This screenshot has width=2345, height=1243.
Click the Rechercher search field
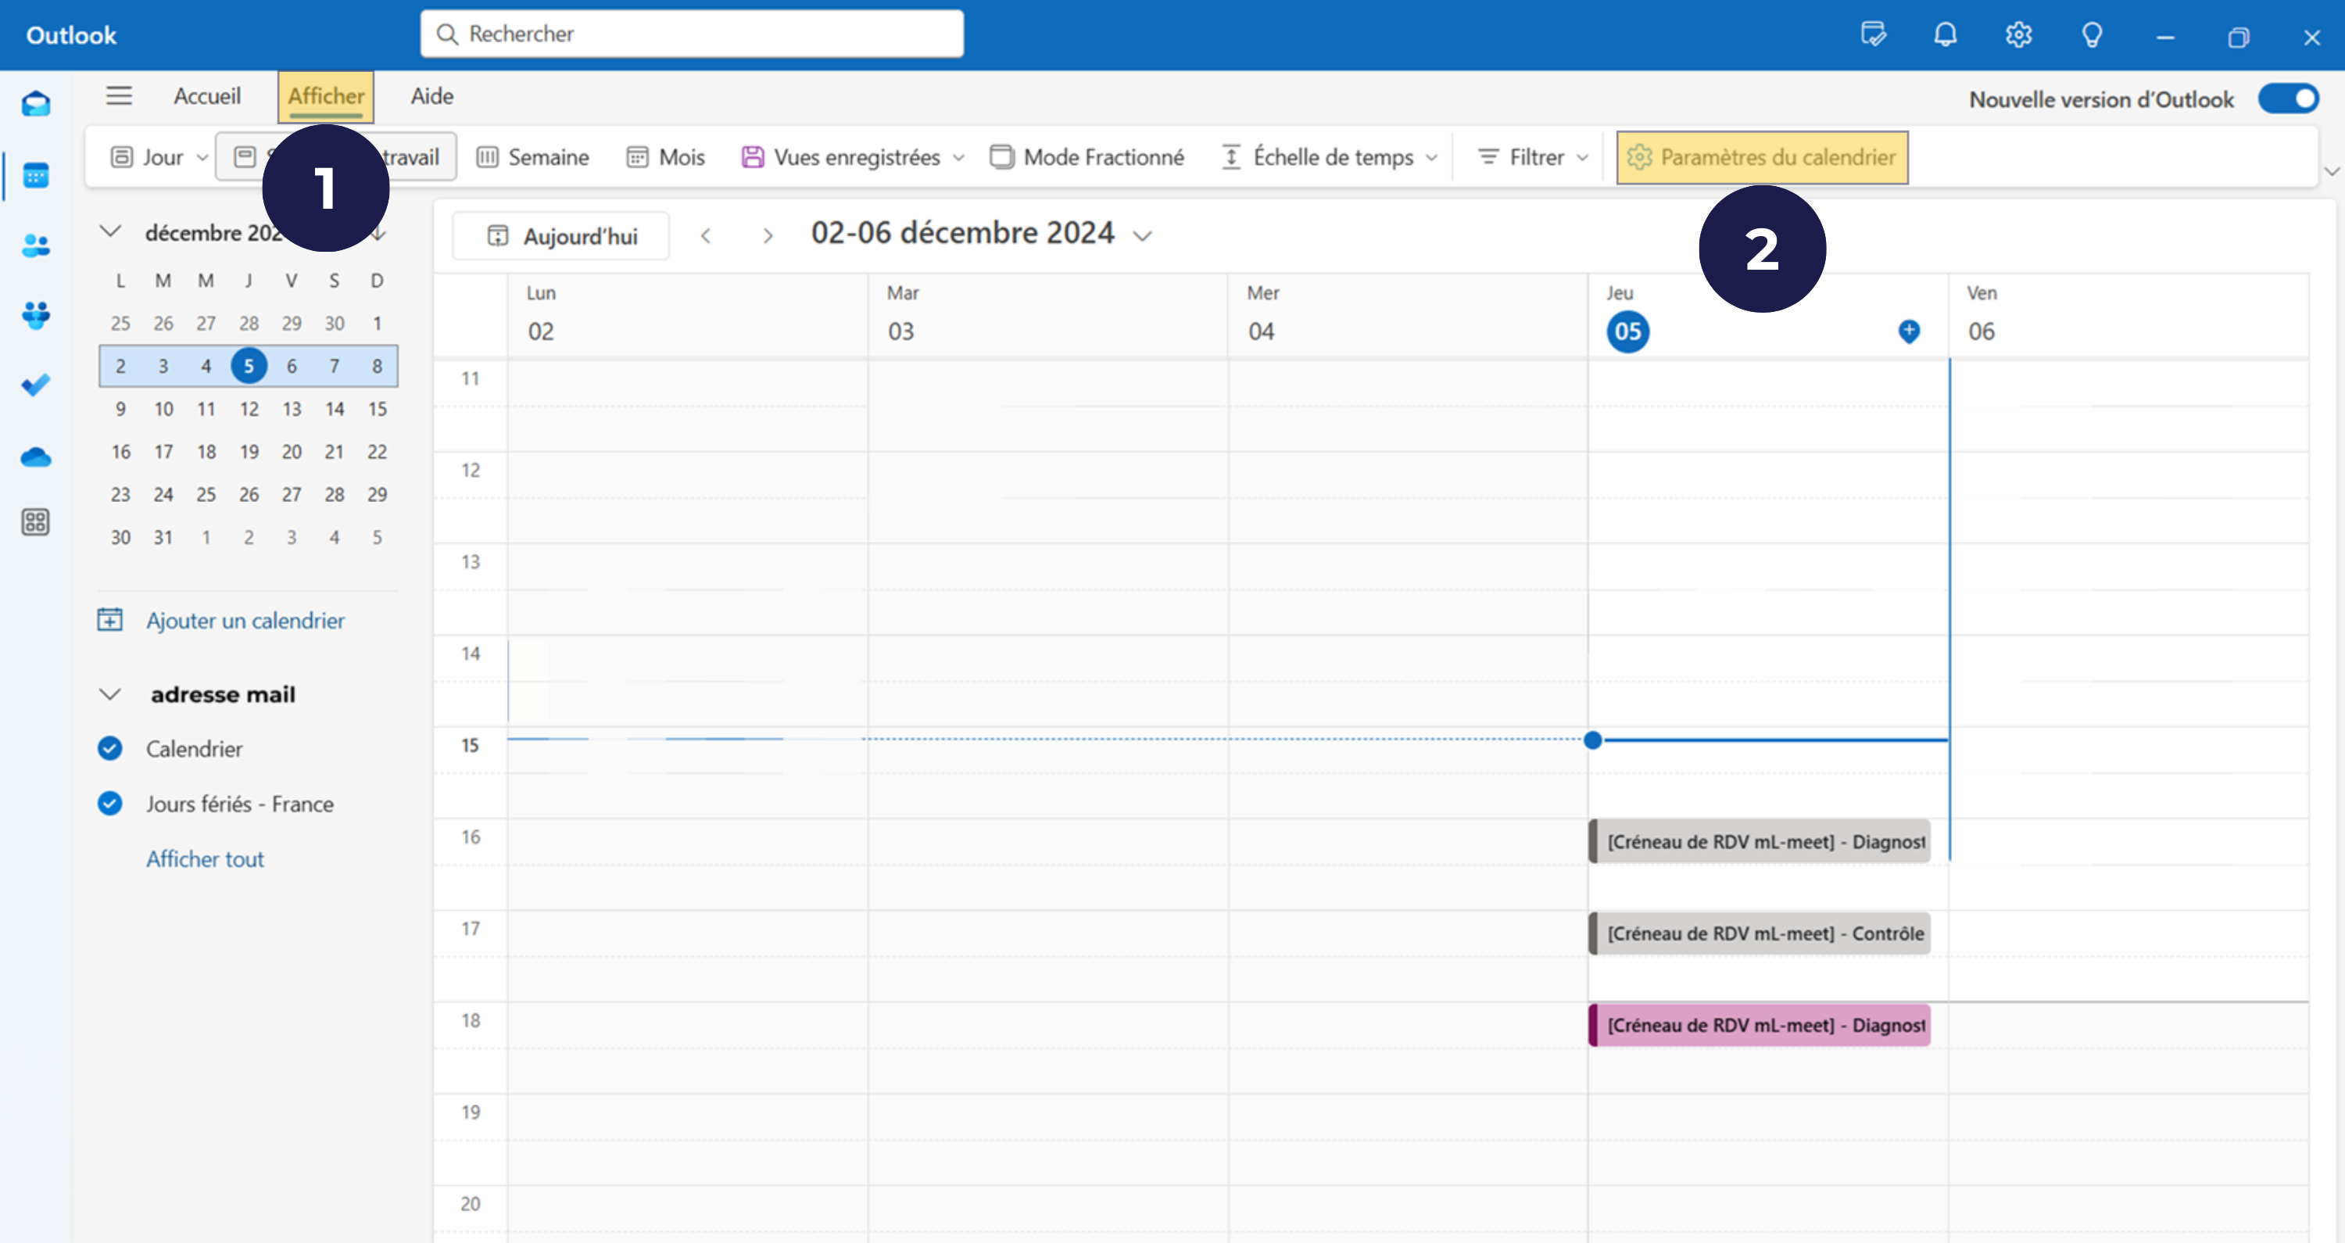pyautogui.click(x=692, y=34)
